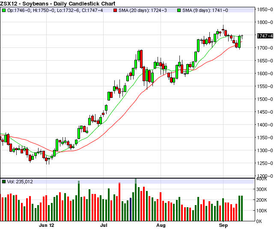Click the chart title 'ZSX12 - Soybeans - Daily Candlestick Chart'
Screen dimensions: 274x229
pos(58,3)
